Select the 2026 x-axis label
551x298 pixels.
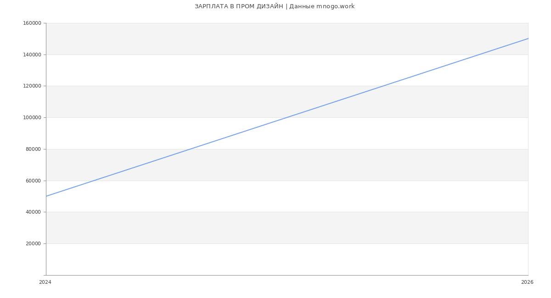tap(527, 282)
